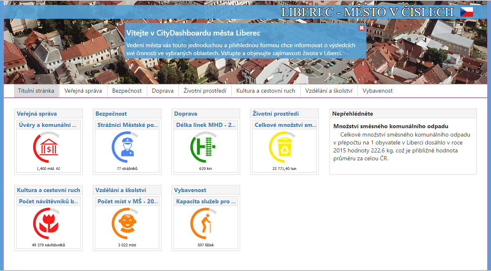
Task: Click the red bank building icon
Action: click(x=48, y=147)
